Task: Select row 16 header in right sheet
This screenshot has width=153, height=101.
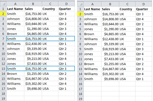Action: coord(80,84)
